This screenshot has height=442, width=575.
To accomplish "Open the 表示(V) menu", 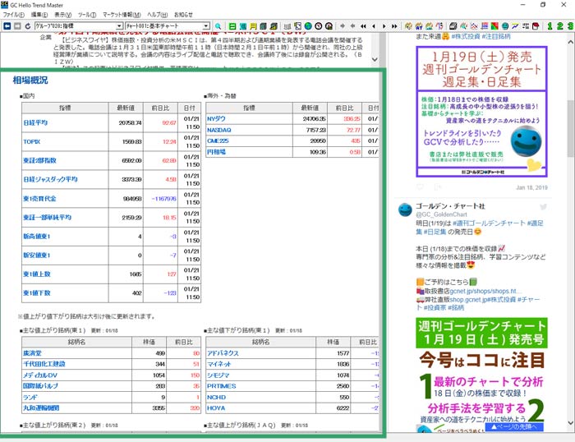I will point(62,15).
